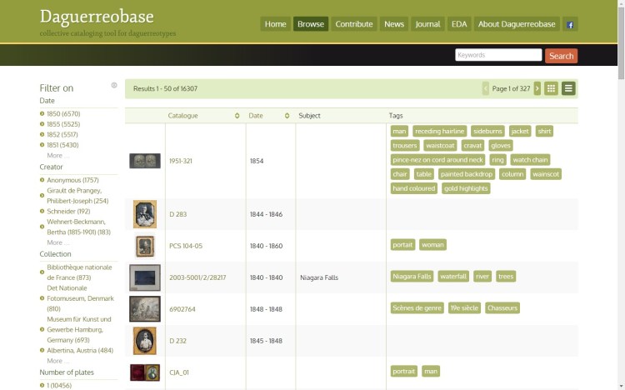625x390 pixels.
Task: Switch to grid view layout
Action: (x=551, y=88)
